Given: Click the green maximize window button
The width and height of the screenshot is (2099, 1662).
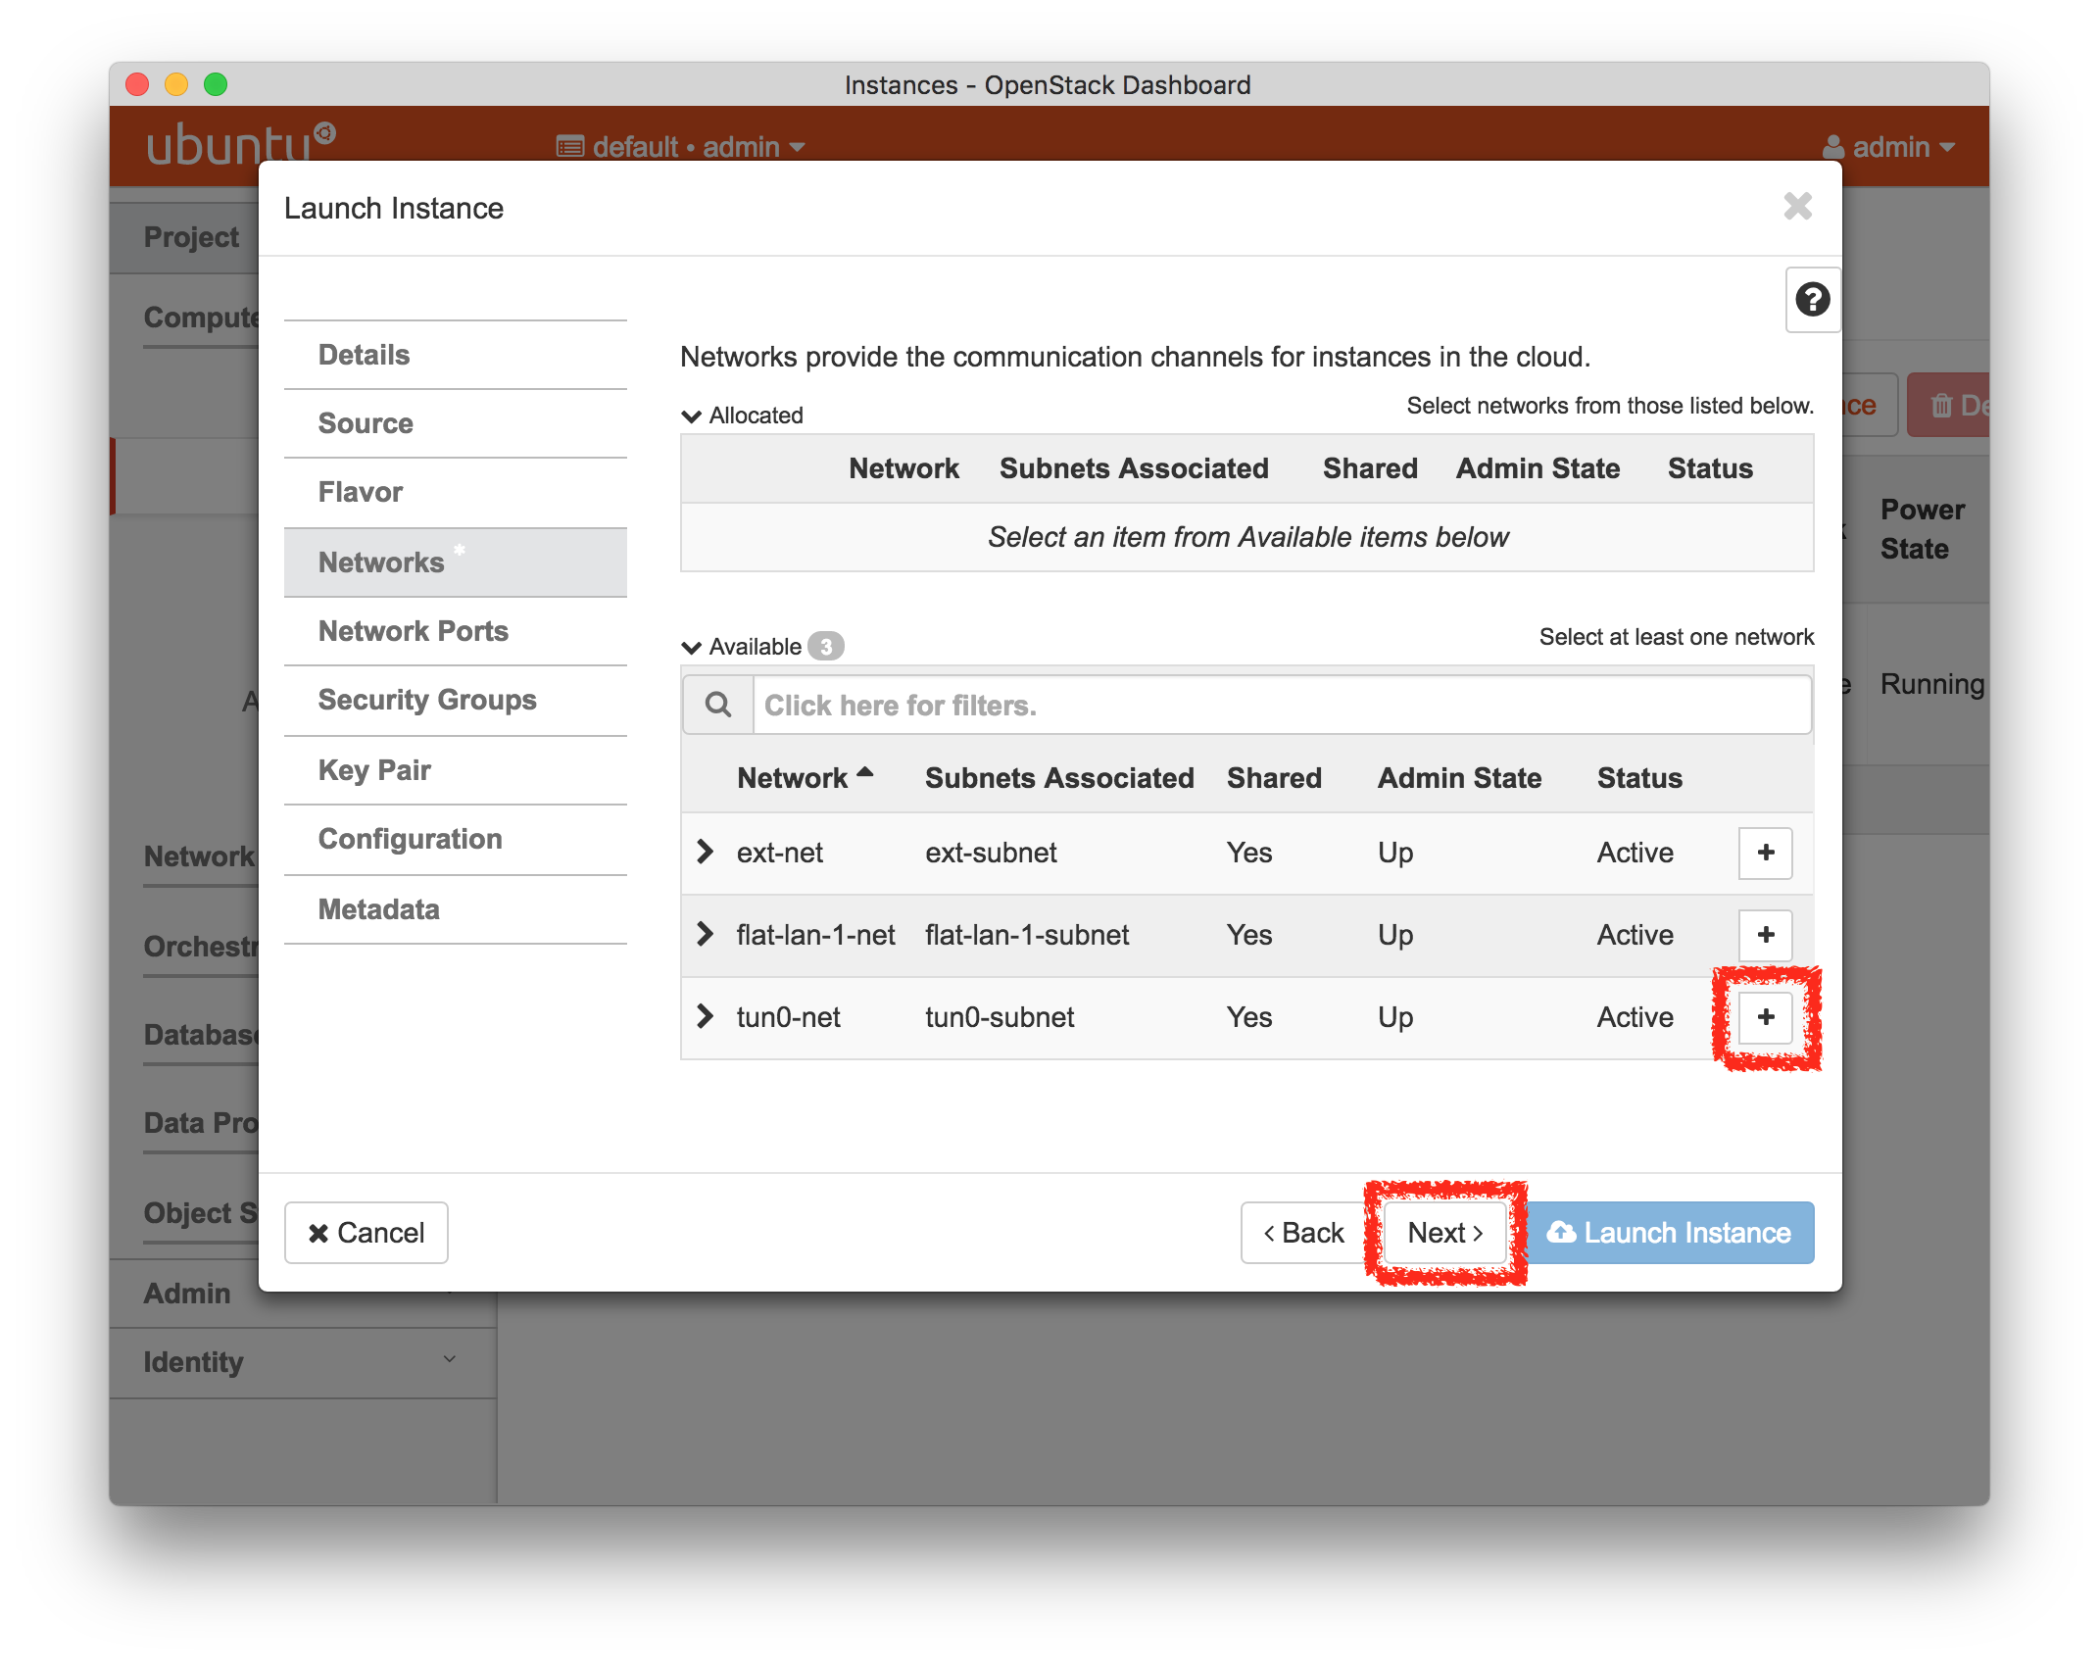Looking at the screenshot, I should [216, 84].
